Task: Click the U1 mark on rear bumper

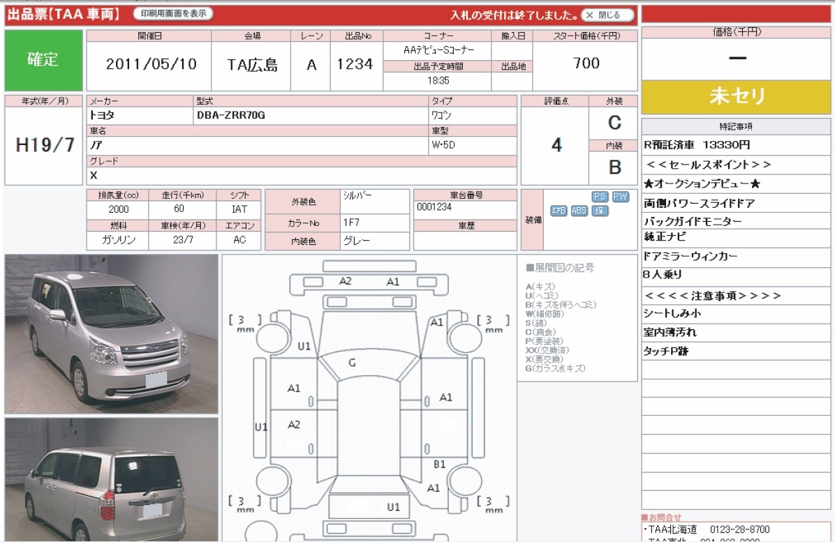Action: click(x=393, y=507)
